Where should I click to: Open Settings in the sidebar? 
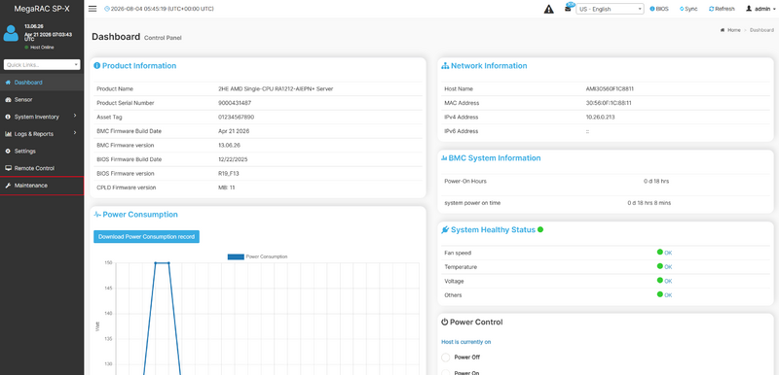pos(42,152)
